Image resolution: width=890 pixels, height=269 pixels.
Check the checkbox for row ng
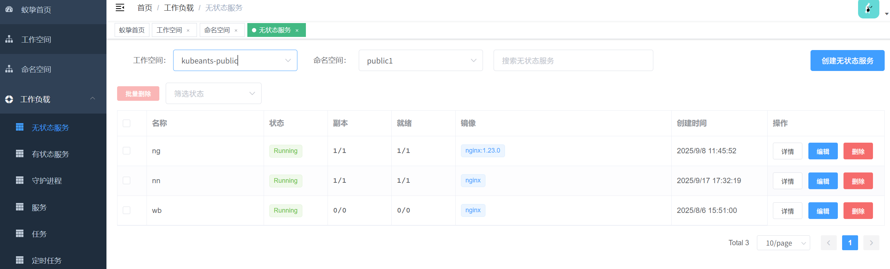(127, 151)
